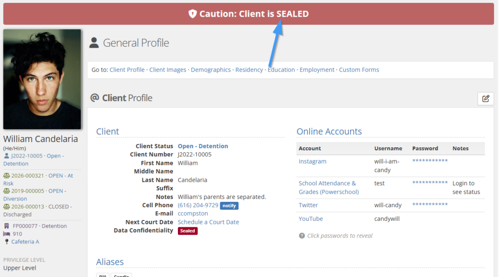Image resolution: width=499 pixels, height=277 pixels.
Task: Open School Attendance & Grades (Powerschool) link
Action: point(329,188)
